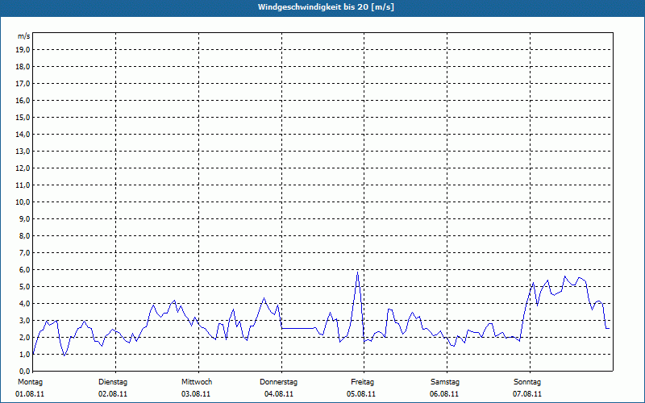
Task: Select the '4,0' axis value
Action: click(x=24, y=304)
